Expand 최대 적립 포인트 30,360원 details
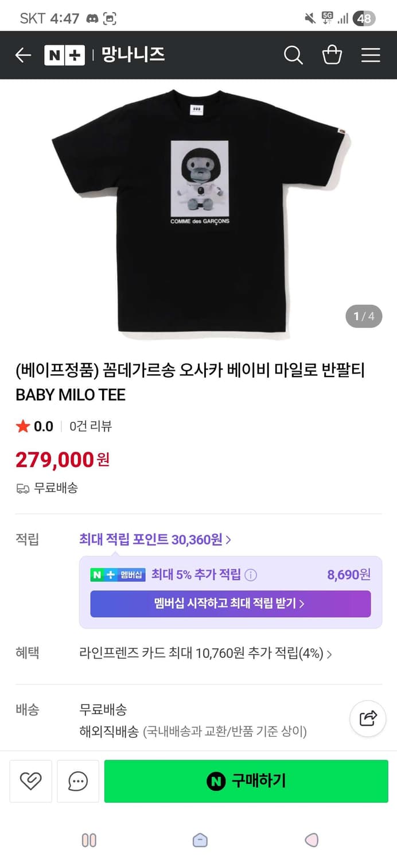This screenshot has height=862, width=397. pyautogui.click(x=154, y=539)
